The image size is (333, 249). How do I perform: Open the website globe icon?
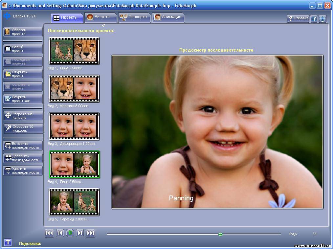pos(322,19)
